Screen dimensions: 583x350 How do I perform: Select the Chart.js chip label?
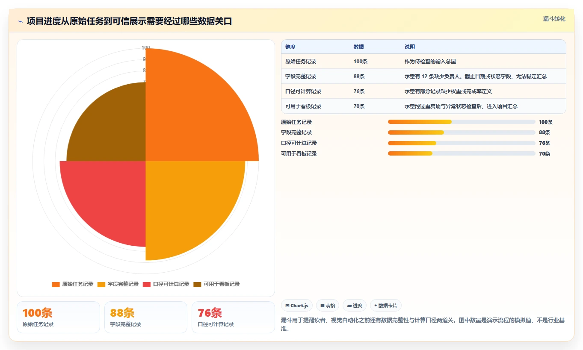(x=299, y=306)
